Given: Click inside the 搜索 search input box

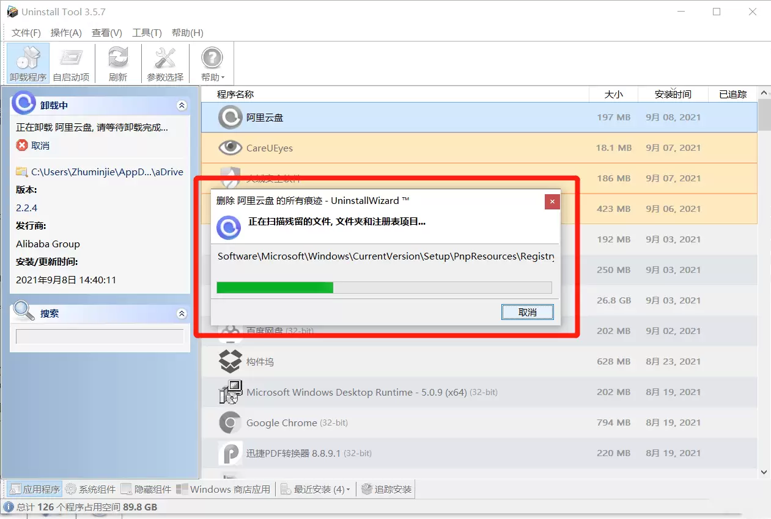Looking at the screenshot, I should tap(100, 336).
